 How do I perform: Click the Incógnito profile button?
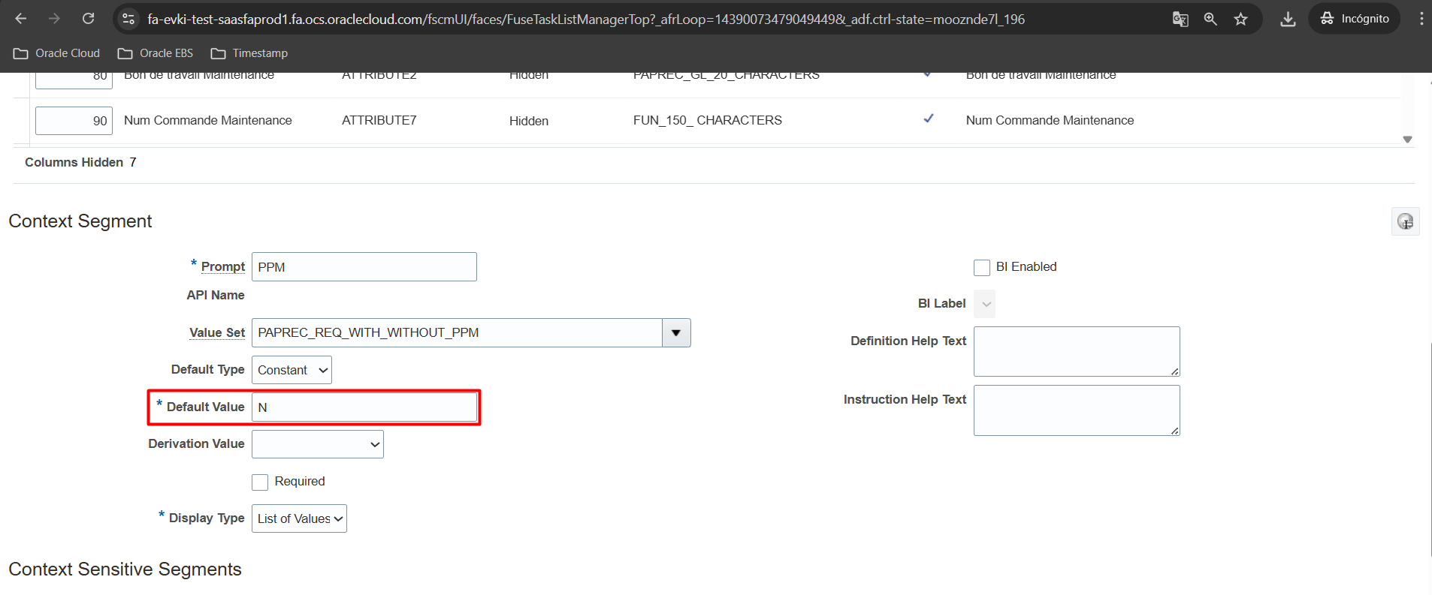point(1355,19)
